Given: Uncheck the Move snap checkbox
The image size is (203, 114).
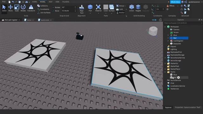Looking at the screenshot, I should click(x=53, y=11).
